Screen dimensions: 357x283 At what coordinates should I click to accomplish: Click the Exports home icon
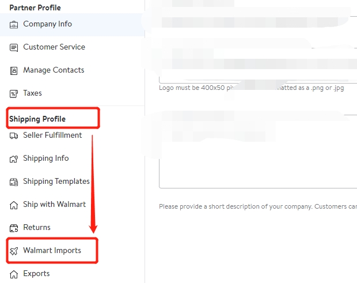click(x=14, y=274)
